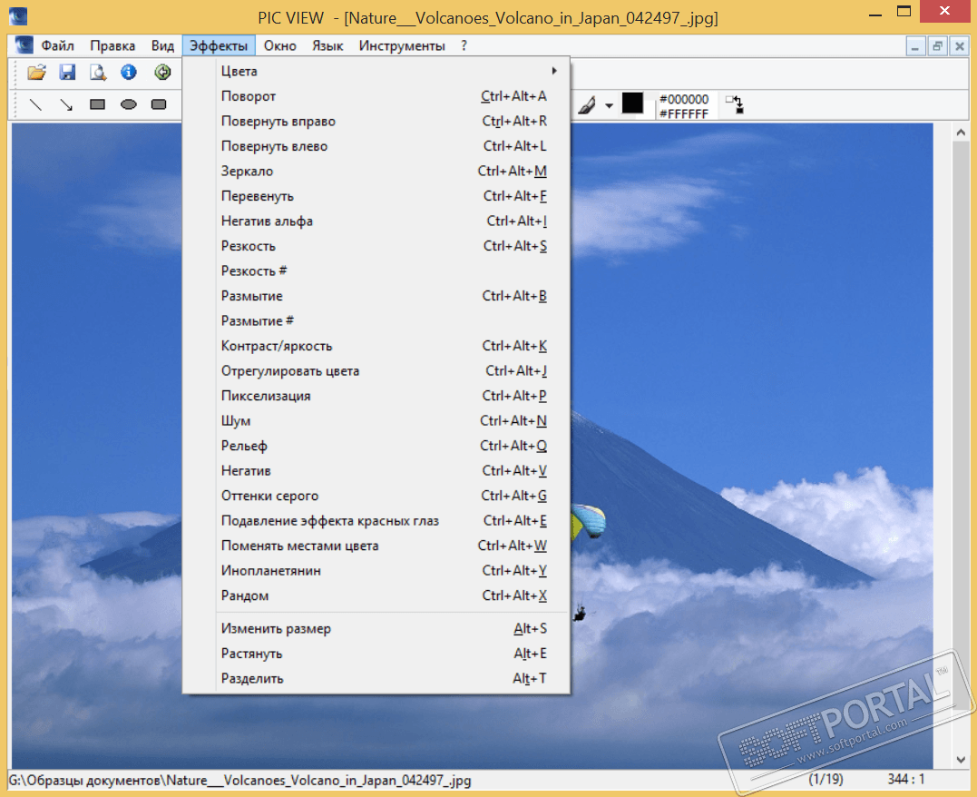Choose Поменять местами цвета
This screenshot has width=977, height=797.
point(376,545)
